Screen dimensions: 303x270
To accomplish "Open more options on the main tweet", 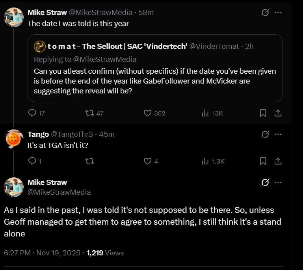I will (x=278, y=182).
